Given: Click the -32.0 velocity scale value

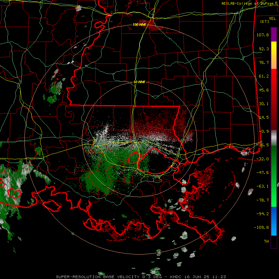Looking at the screenshot, I should 263,159.
